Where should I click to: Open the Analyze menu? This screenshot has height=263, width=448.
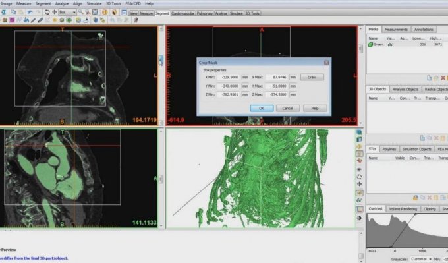coord(62,4)
